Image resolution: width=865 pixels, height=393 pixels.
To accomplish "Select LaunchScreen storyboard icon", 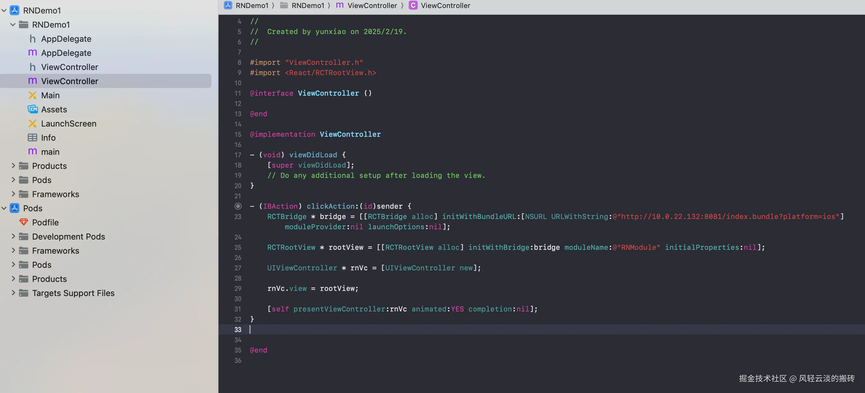I will pyautogui.click(x=32, y=124).
